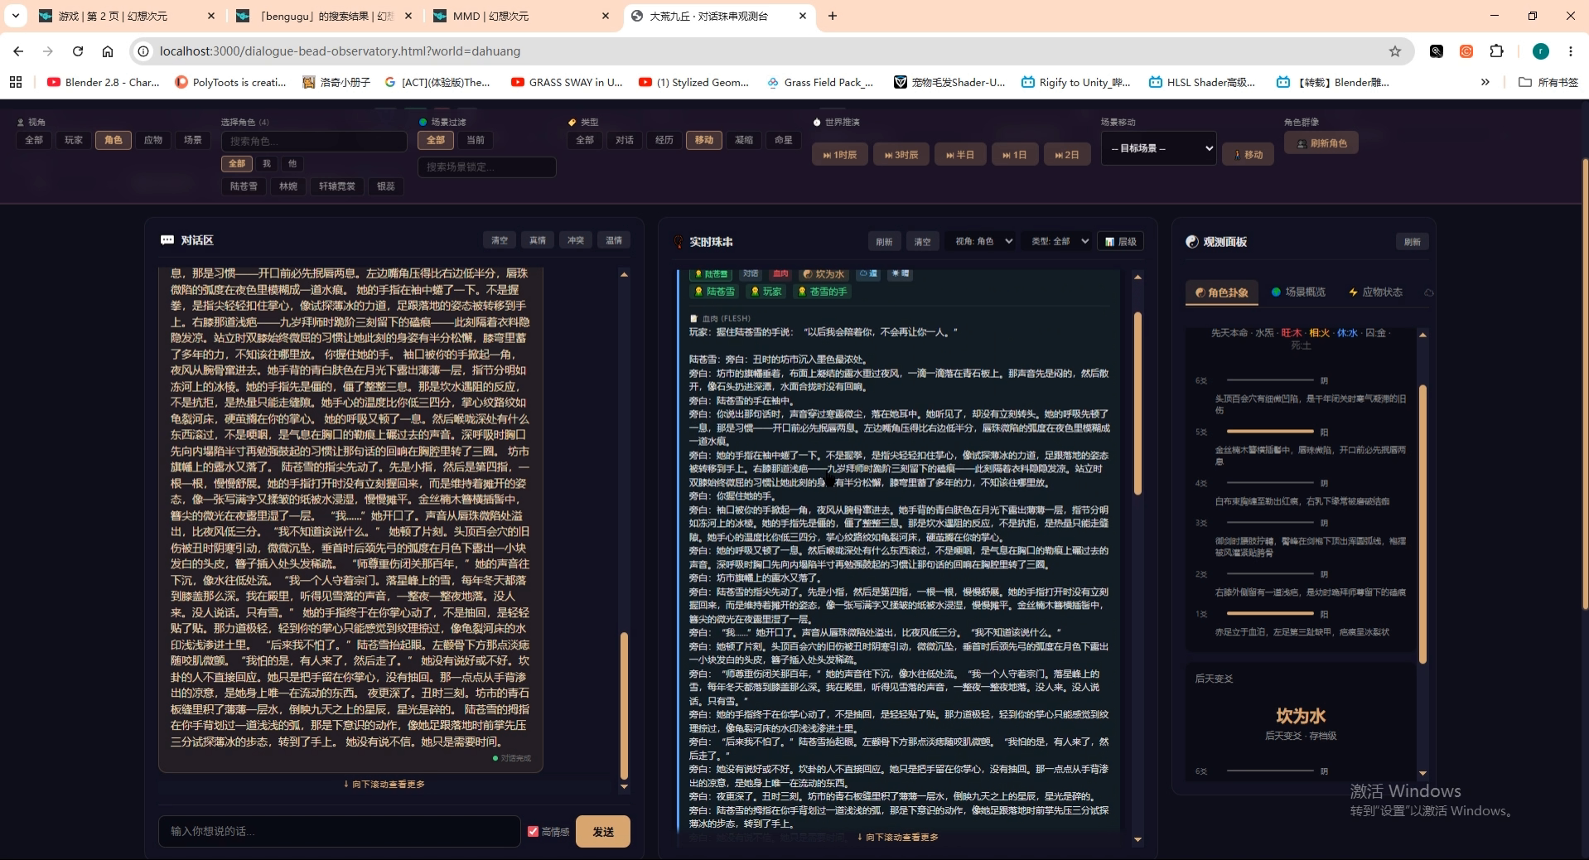This screenshot has height=860, width=1589.
Task: Click the 玩家 green tag
Action: pos(766,292)
